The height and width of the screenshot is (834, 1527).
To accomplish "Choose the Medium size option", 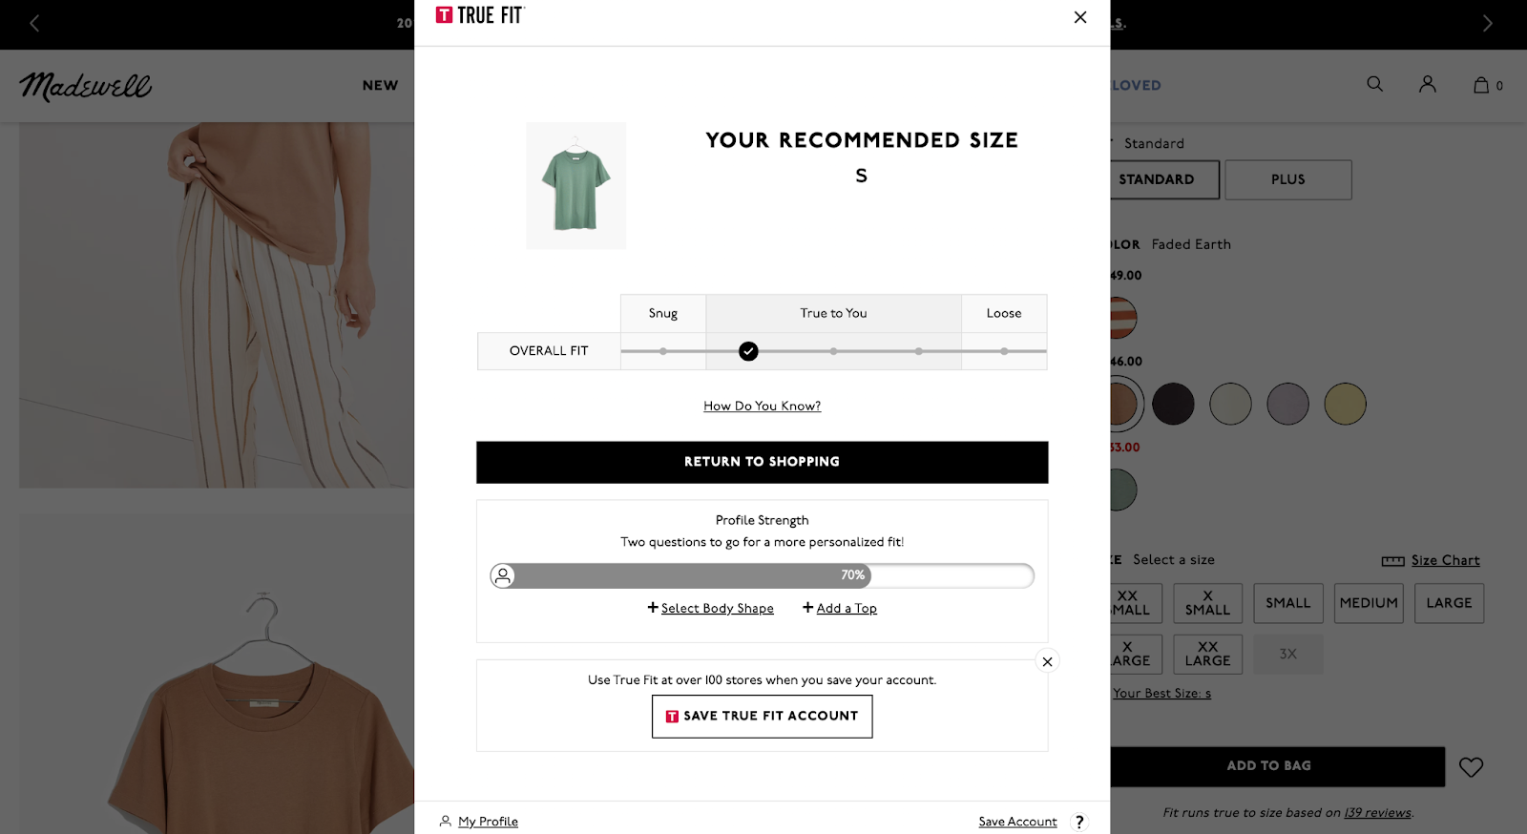I will pos(1369,603).
